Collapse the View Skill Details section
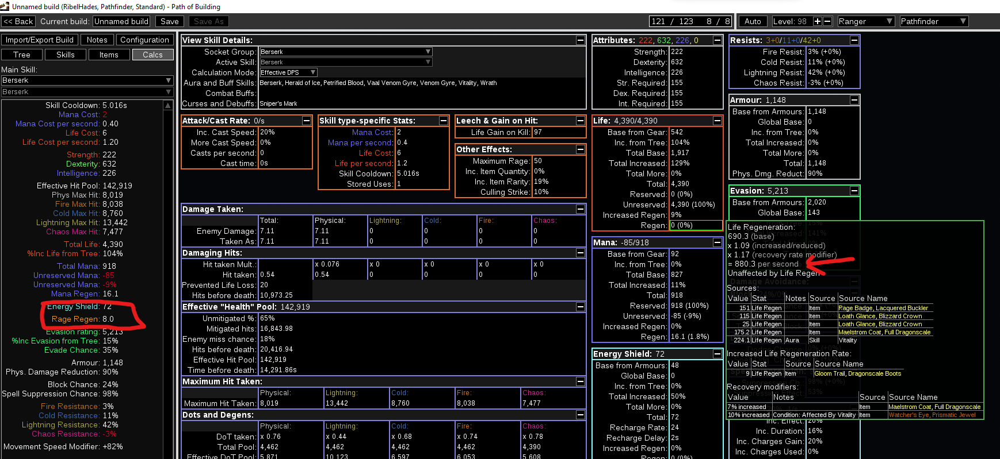The height and width of the screenshot is (459, 1000). (x=580, y=40)
